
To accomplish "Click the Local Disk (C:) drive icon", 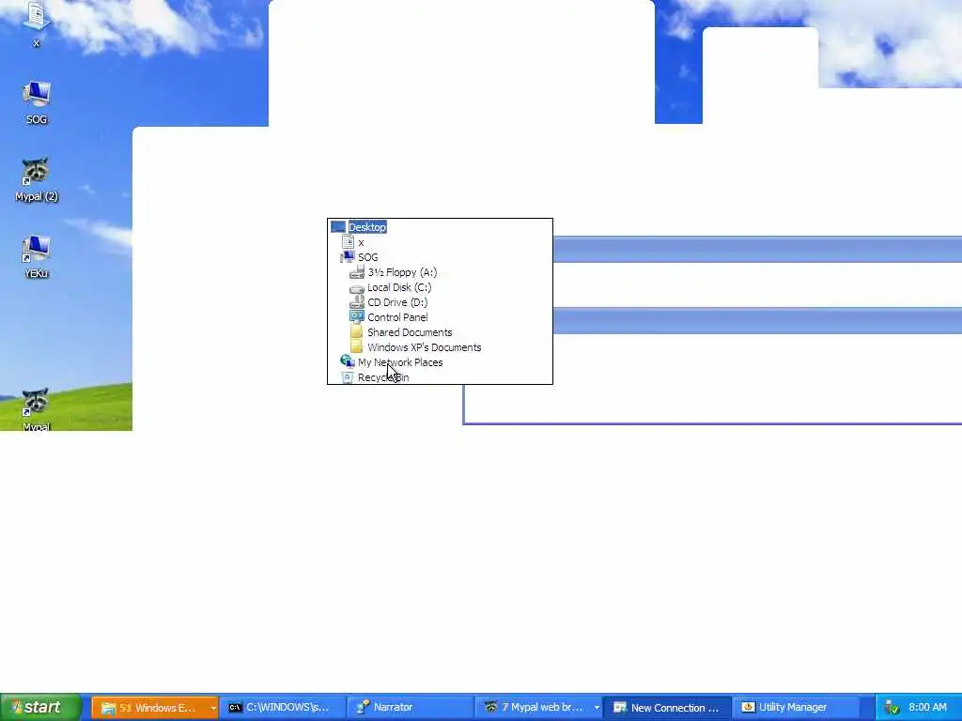I will 356,287.
